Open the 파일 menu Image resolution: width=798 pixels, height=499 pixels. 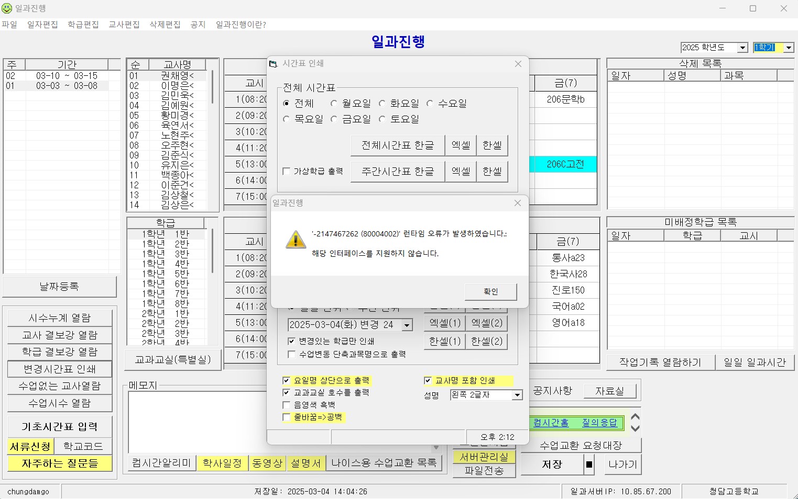click(x=9, y=25)
